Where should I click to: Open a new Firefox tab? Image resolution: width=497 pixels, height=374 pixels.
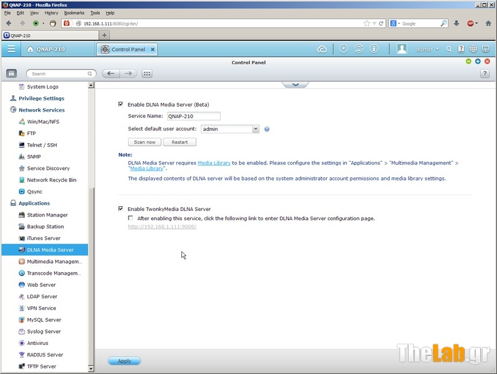[x=104, y=35]
